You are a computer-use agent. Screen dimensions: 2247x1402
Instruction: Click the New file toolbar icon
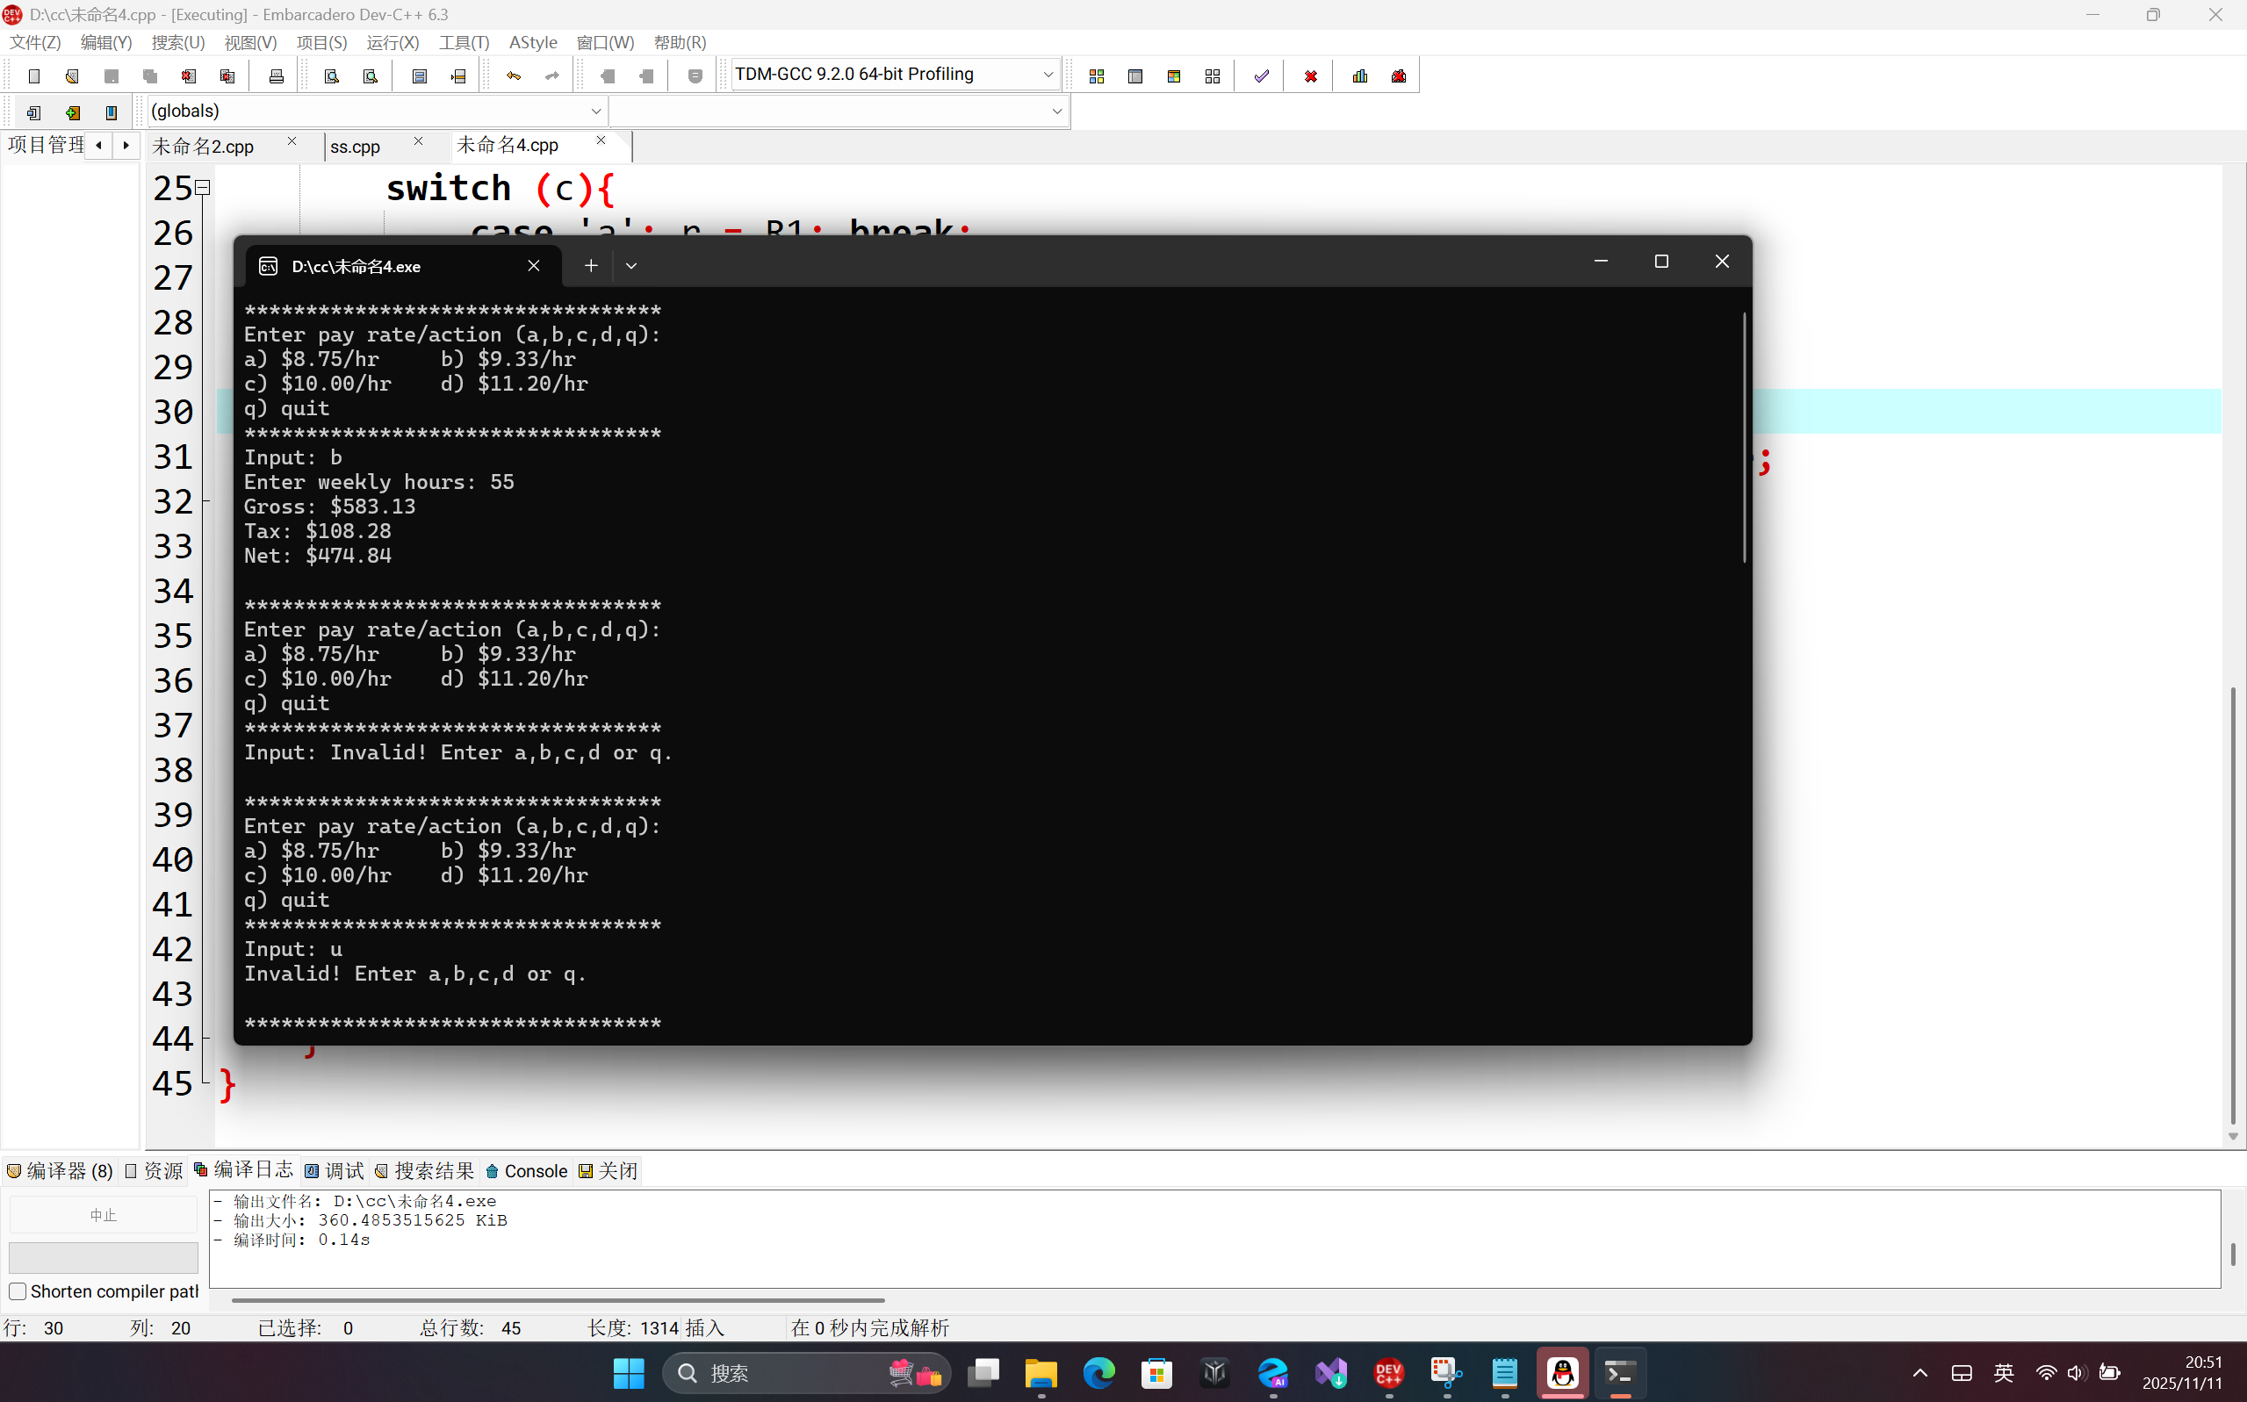click(x=34, y=76)
